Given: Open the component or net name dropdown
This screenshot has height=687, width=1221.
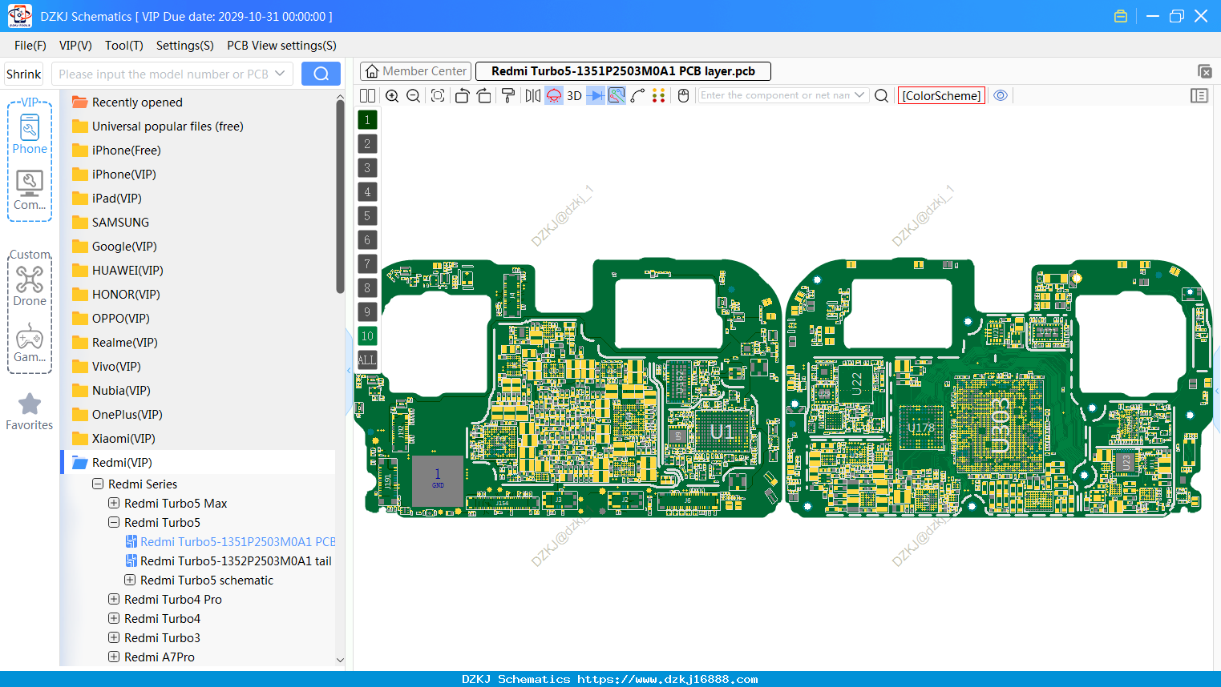Looking at the screenshot, I should pyautogui.click(x=859, y=95).
